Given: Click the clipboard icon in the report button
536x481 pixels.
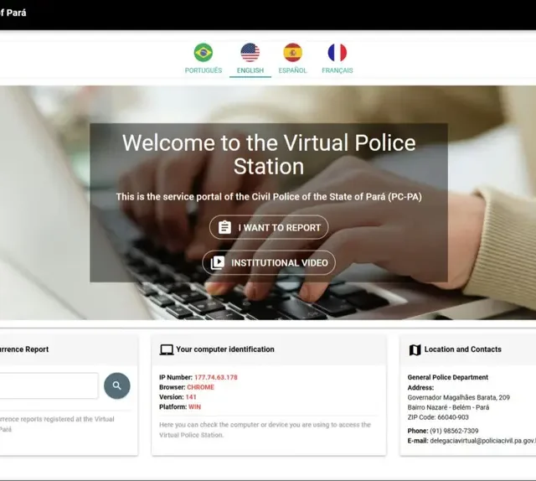Looking at the screenshot, I should click(x=224, y=228).
